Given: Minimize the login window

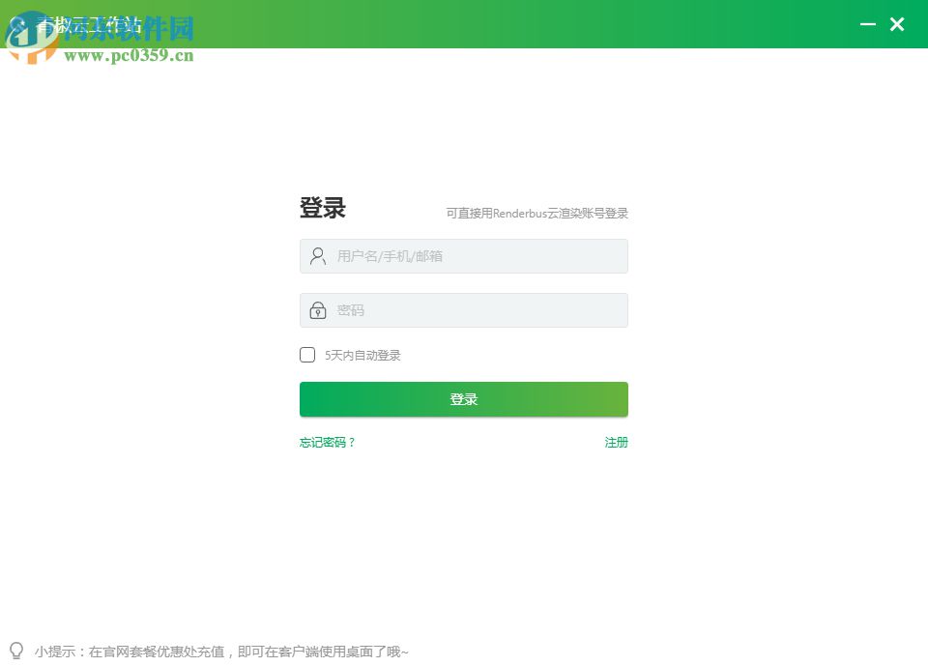Looking at the screenshot, I should pos(868,24).
